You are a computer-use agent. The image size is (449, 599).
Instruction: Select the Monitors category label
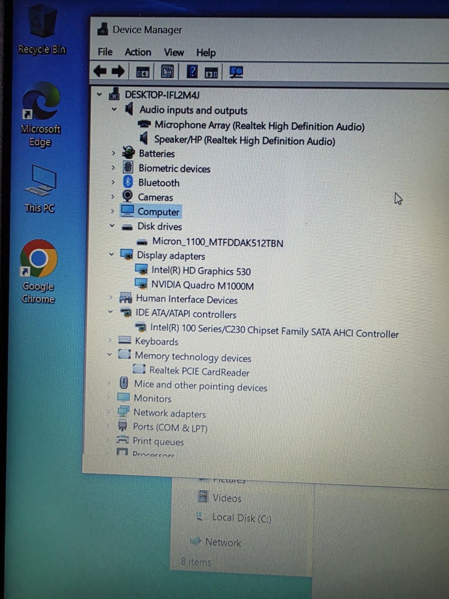pos(153,398)
